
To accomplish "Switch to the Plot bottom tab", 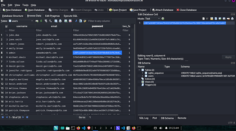I will 154,118.
